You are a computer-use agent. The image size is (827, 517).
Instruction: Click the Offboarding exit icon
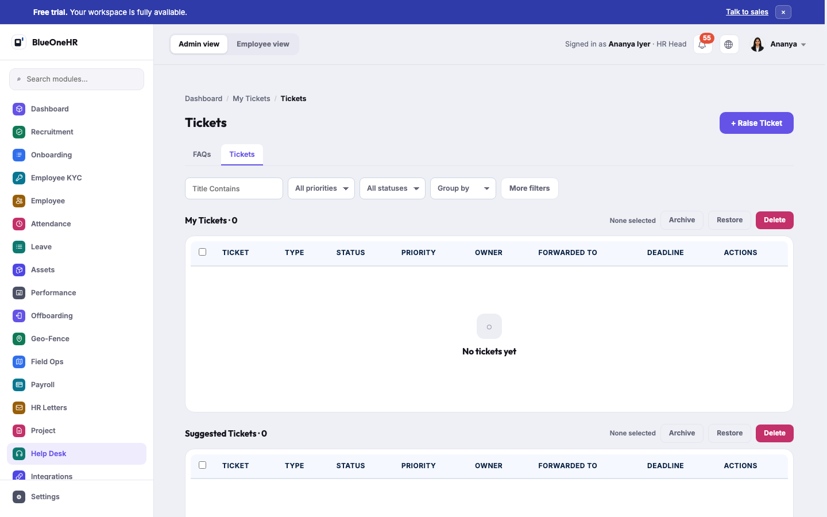pos(19,315)
